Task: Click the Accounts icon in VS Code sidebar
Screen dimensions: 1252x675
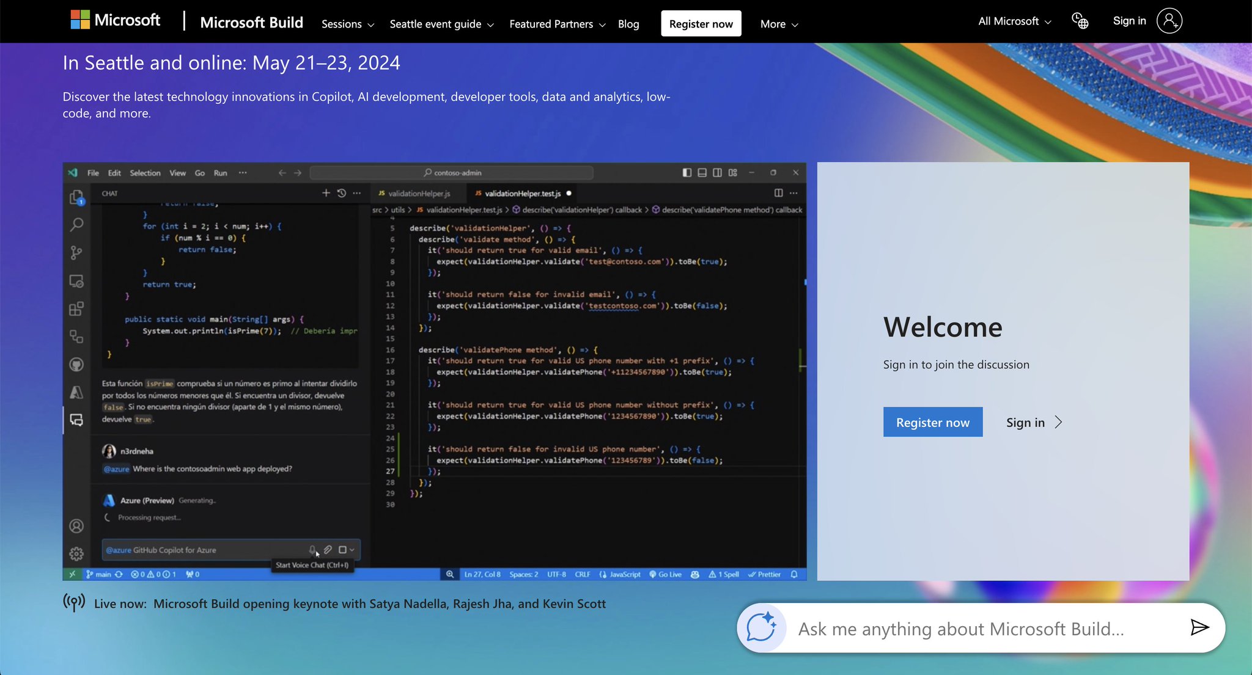Action: coord(76,526)
